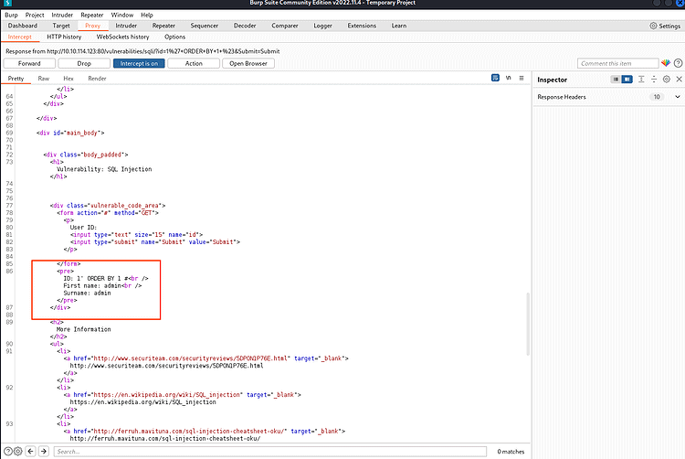This screenshot has height=459, width=685.
Task: Open Inspector settings gear icon
Action: point(666,80)
